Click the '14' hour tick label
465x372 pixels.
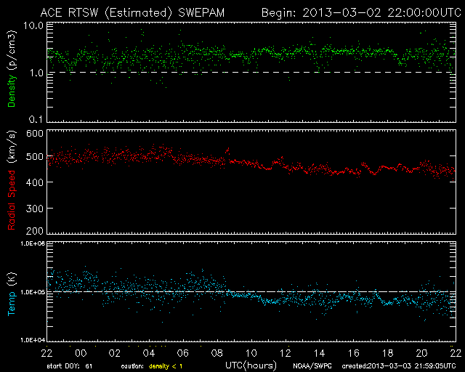tap(320, 353)
